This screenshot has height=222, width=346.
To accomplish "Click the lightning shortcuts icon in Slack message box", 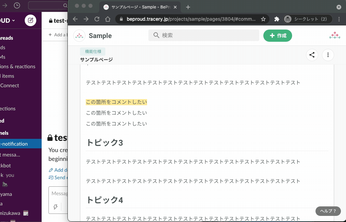I will [55, 207].
